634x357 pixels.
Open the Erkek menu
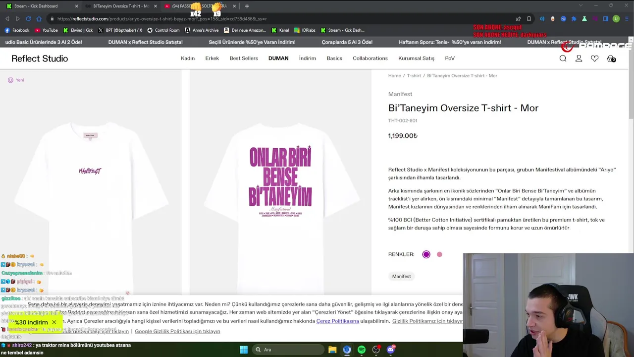(x=212, y=58)
